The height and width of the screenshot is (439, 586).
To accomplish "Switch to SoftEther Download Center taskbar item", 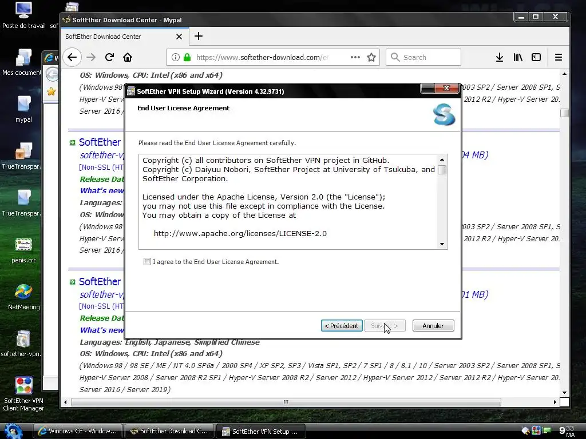I will pos(169,431).
